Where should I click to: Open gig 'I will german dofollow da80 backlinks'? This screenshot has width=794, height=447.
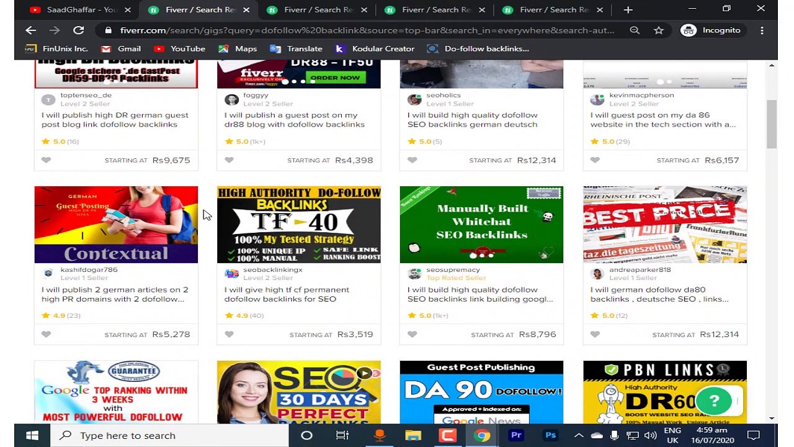659,294
